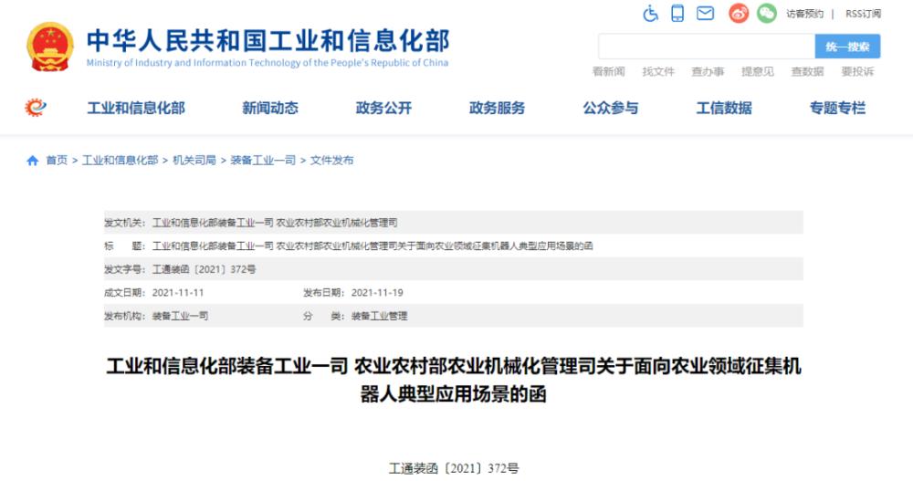Select the 提意见 search shortcut
The image size is (913, 481).
click(x=758, y=71)
